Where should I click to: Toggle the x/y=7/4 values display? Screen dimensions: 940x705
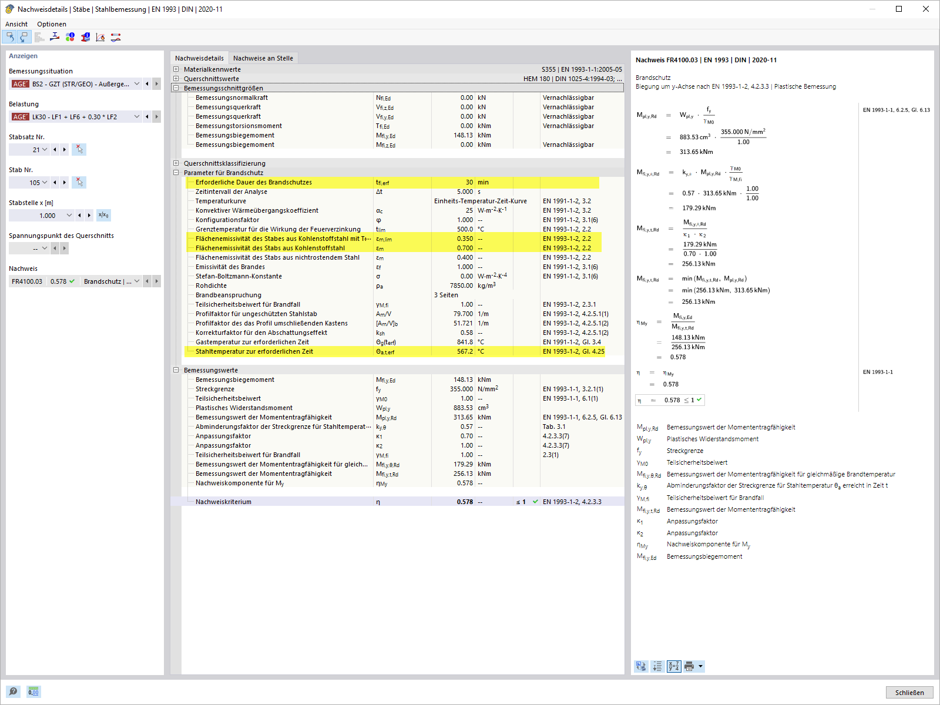point(674,666)
